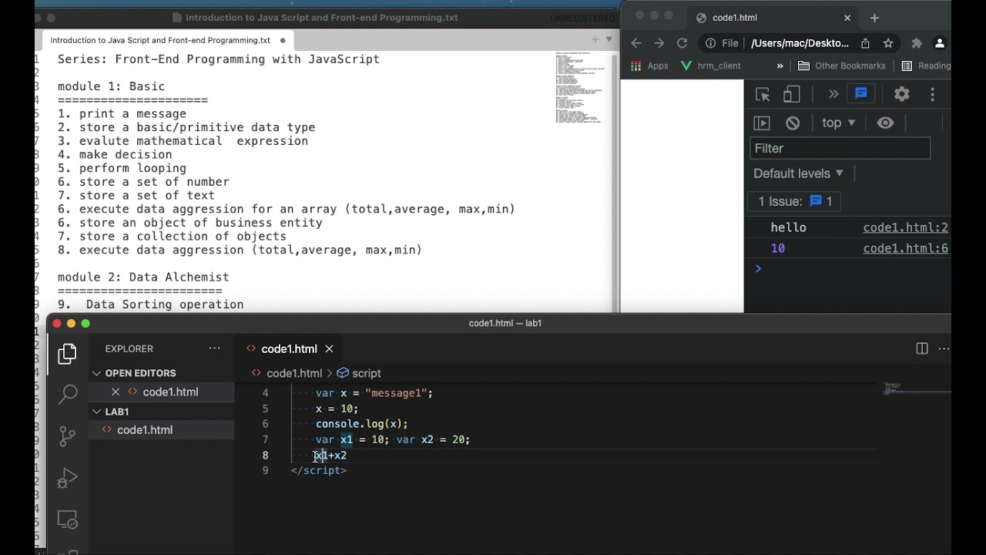Select code1.html under LAB1 folder
Viewport: 986px width, 555px height.
point(145,430)
